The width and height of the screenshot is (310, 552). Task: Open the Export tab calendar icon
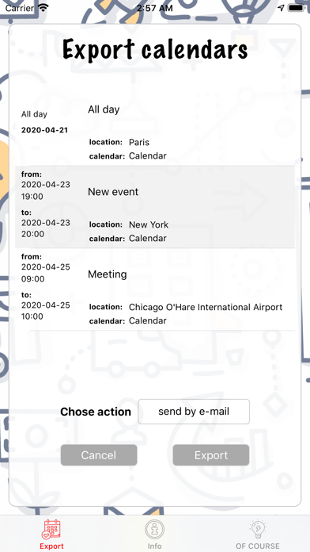pos(51,530)
